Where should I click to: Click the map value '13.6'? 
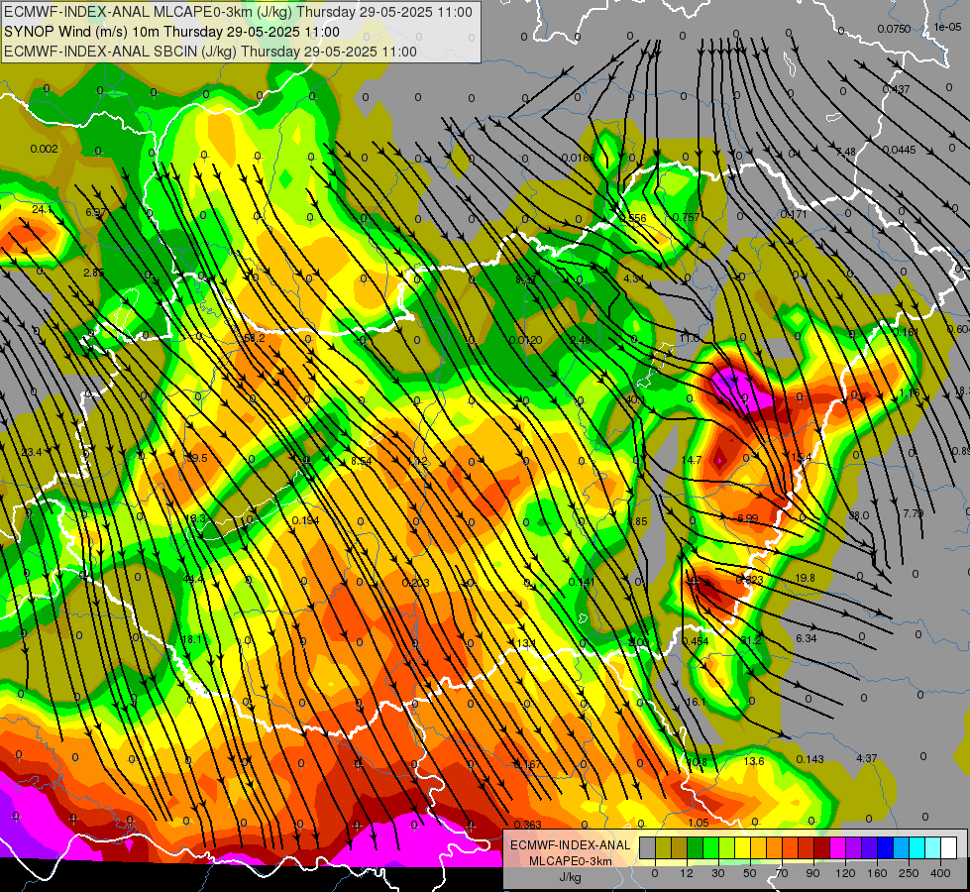tap(754, 761)
